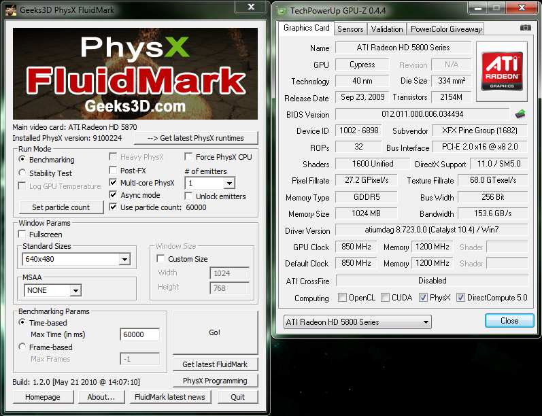
Task: Open the Standard Sizes 640x480 dropdown
Action: [x=124, y=259]
